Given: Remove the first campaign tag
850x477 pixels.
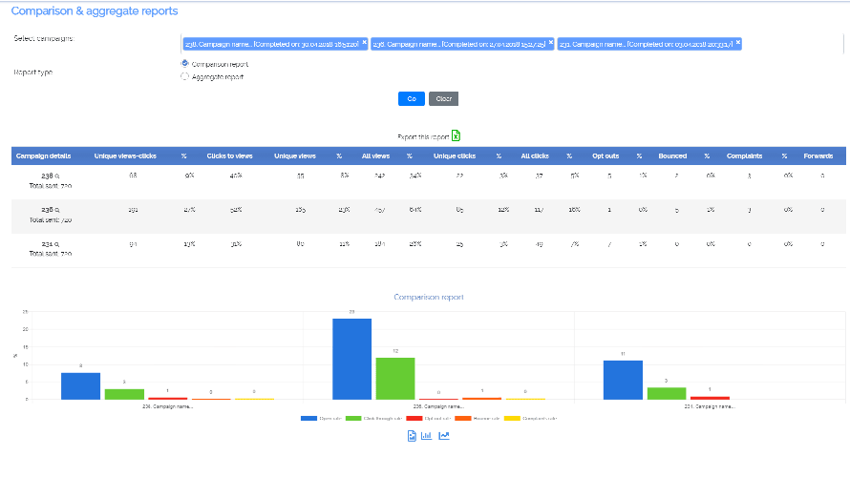Looking at the screenshot, I should click(364, 43).
